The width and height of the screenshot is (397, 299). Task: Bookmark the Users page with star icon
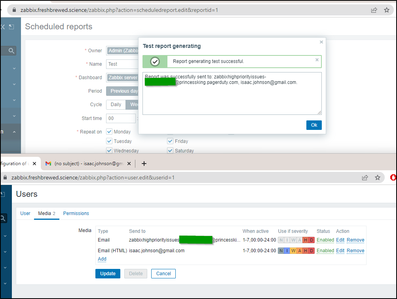tap(378, 178)
